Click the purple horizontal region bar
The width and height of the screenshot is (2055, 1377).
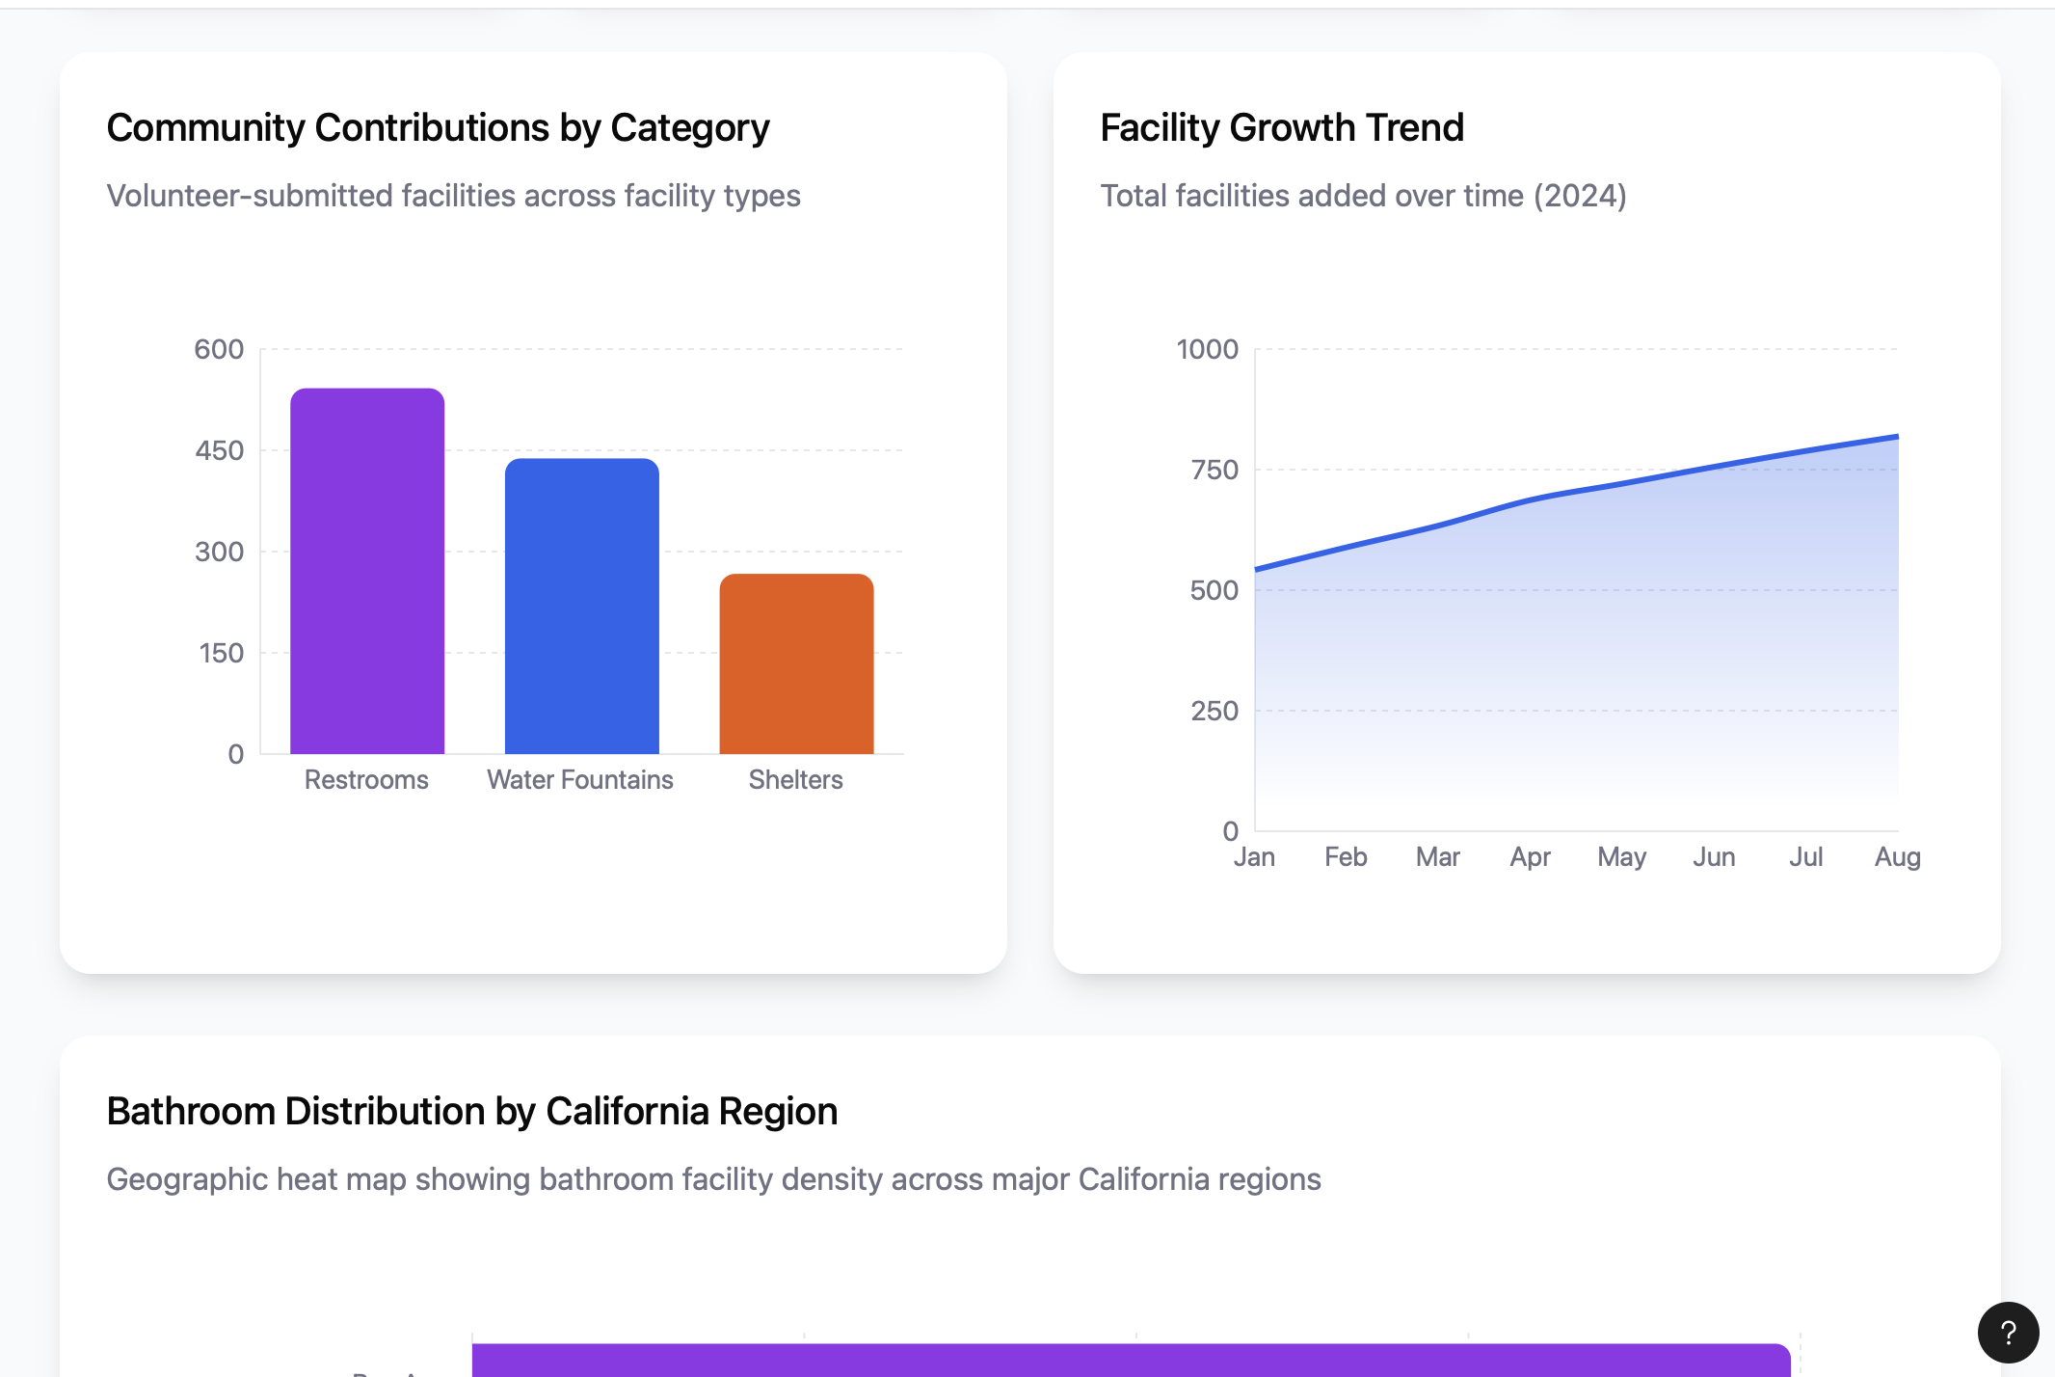coord(1130,1360)
